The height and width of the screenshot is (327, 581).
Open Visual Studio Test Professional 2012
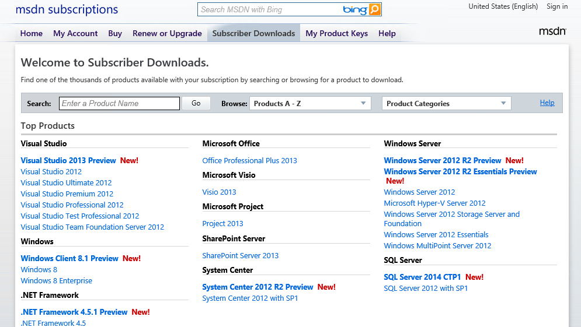79,216
